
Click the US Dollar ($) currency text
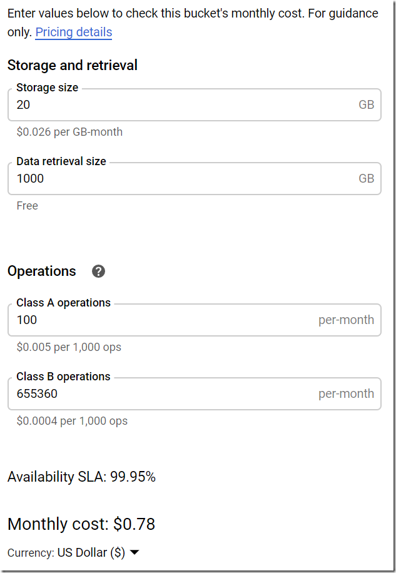coord(91,553)
